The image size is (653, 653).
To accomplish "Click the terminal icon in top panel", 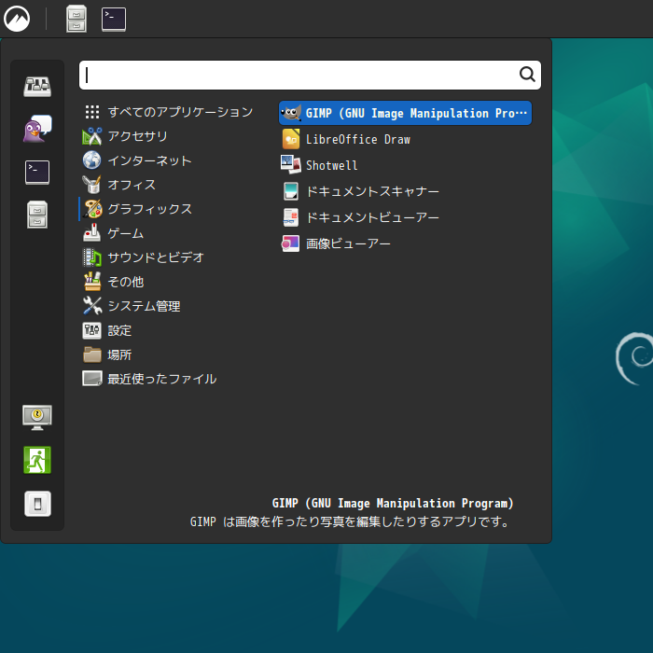I will click(114, 19).
